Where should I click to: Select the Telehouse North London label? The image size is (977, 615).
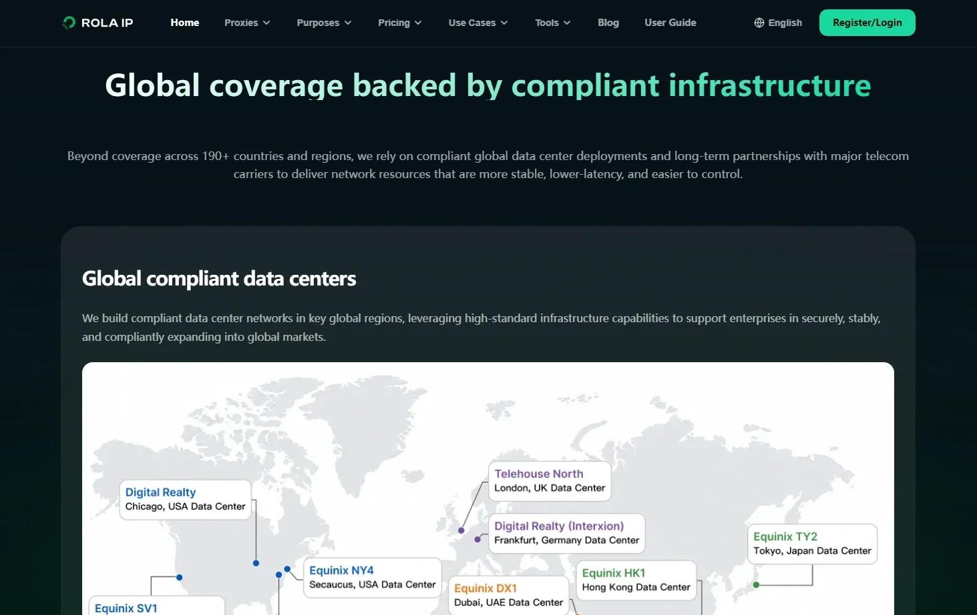pyautogui.click(x=550, y=481)
